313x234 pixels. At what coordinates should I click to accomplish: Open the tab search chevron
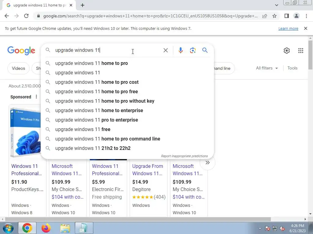276,5
